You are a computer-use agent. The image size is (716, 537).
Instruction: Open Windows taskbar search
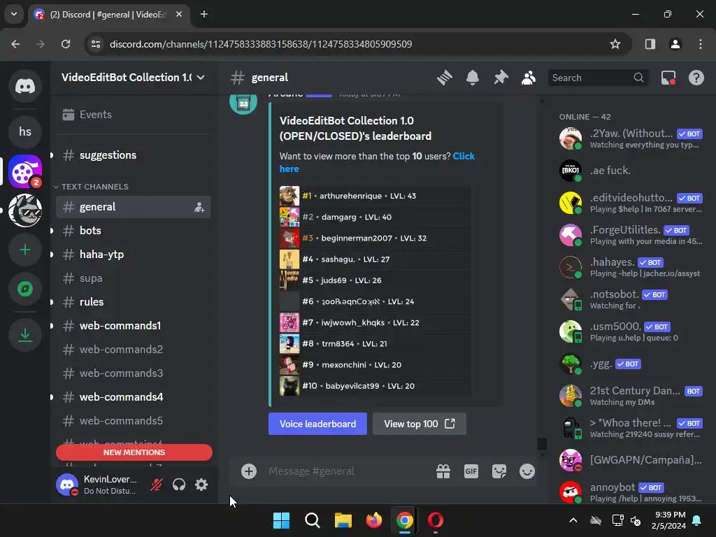[x=313, y=520]
